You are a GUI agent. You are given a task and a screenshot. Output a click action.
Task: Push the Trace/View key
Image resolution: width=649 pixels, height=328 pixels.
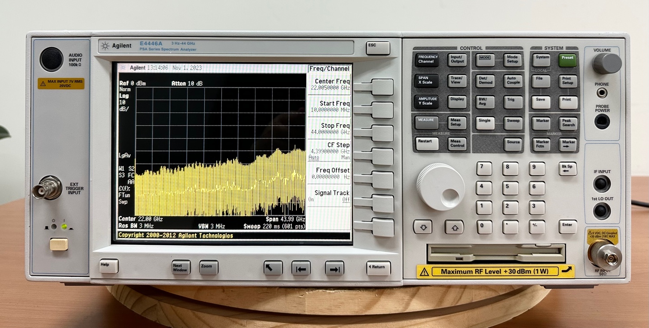[457, 81]
